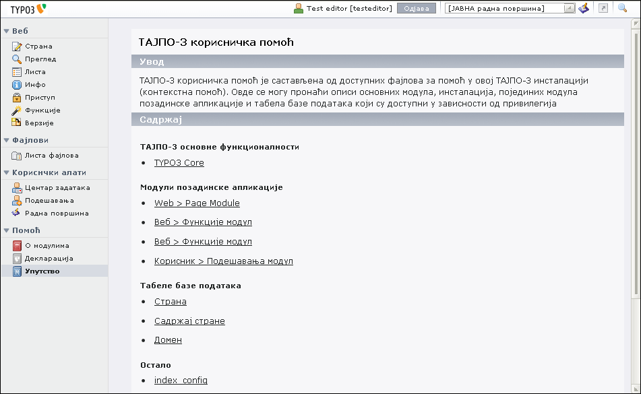Image resolution: width=641 pixels, height=394 pixels.
Task: Click the Листа module icon
Action: 17,72
